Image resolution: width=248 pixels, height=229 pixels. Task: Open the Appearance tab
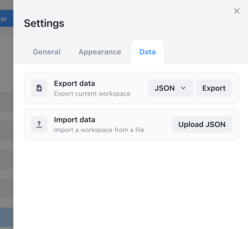[100, 52]
